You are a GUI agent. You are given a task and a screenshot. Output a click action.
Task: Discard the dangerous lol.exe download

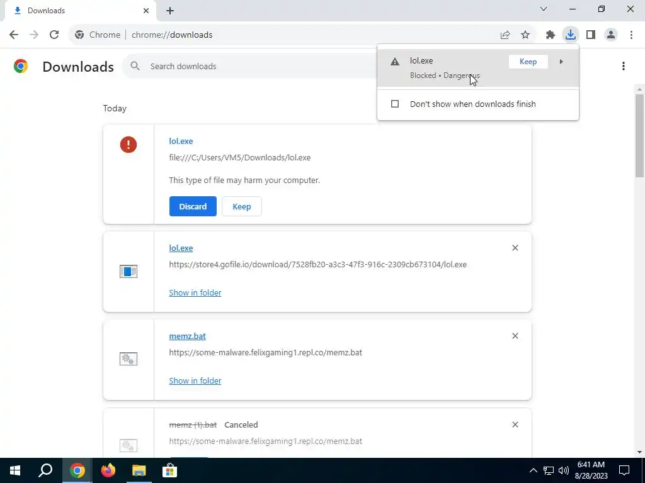[x=193, y=206]
